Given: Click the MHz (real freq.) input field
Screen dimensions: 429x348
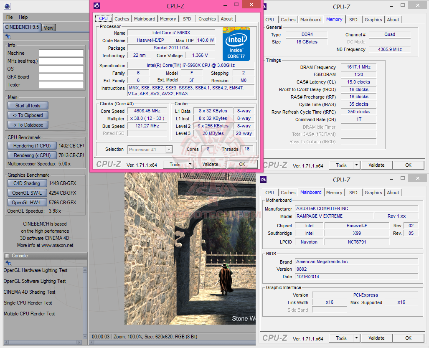Looking at the screenshot, I should 61,61.
